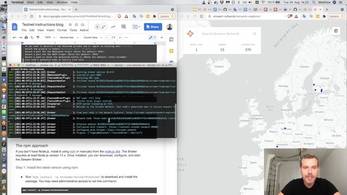Image resolution: width=347 pixels, height=195 pixels.
Task: Open Docs home via blue document icon
Action: coord(15,27)
